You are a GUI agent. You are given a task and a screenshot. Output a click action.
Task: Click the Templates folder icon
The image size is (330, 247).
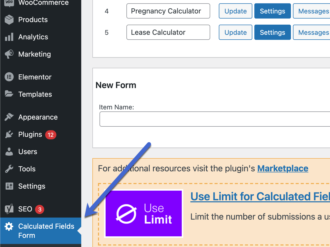[x=9, y=94]
